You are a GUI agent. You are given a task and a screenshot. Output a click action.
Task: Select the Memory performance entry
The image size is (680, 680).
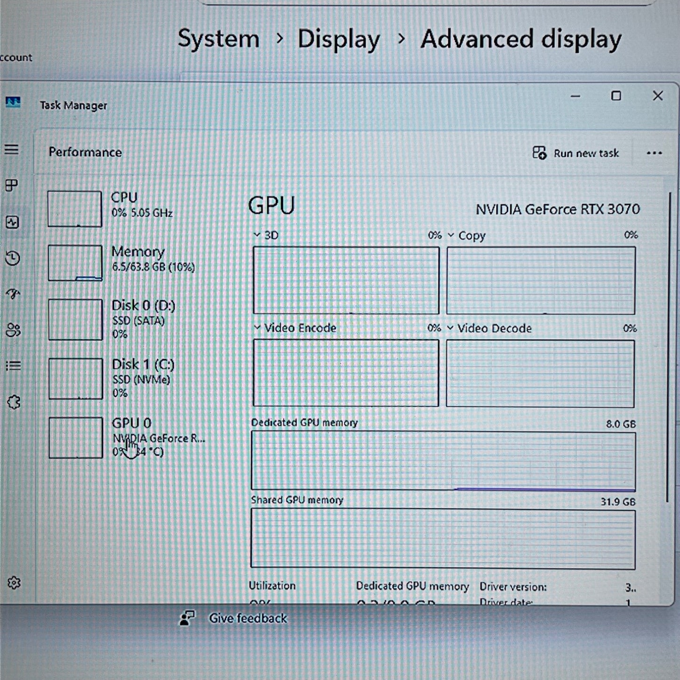127,263
